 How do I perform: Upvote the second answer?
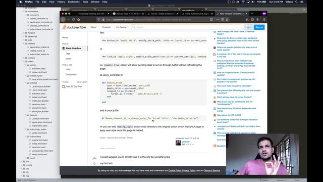tap(94, 158)
